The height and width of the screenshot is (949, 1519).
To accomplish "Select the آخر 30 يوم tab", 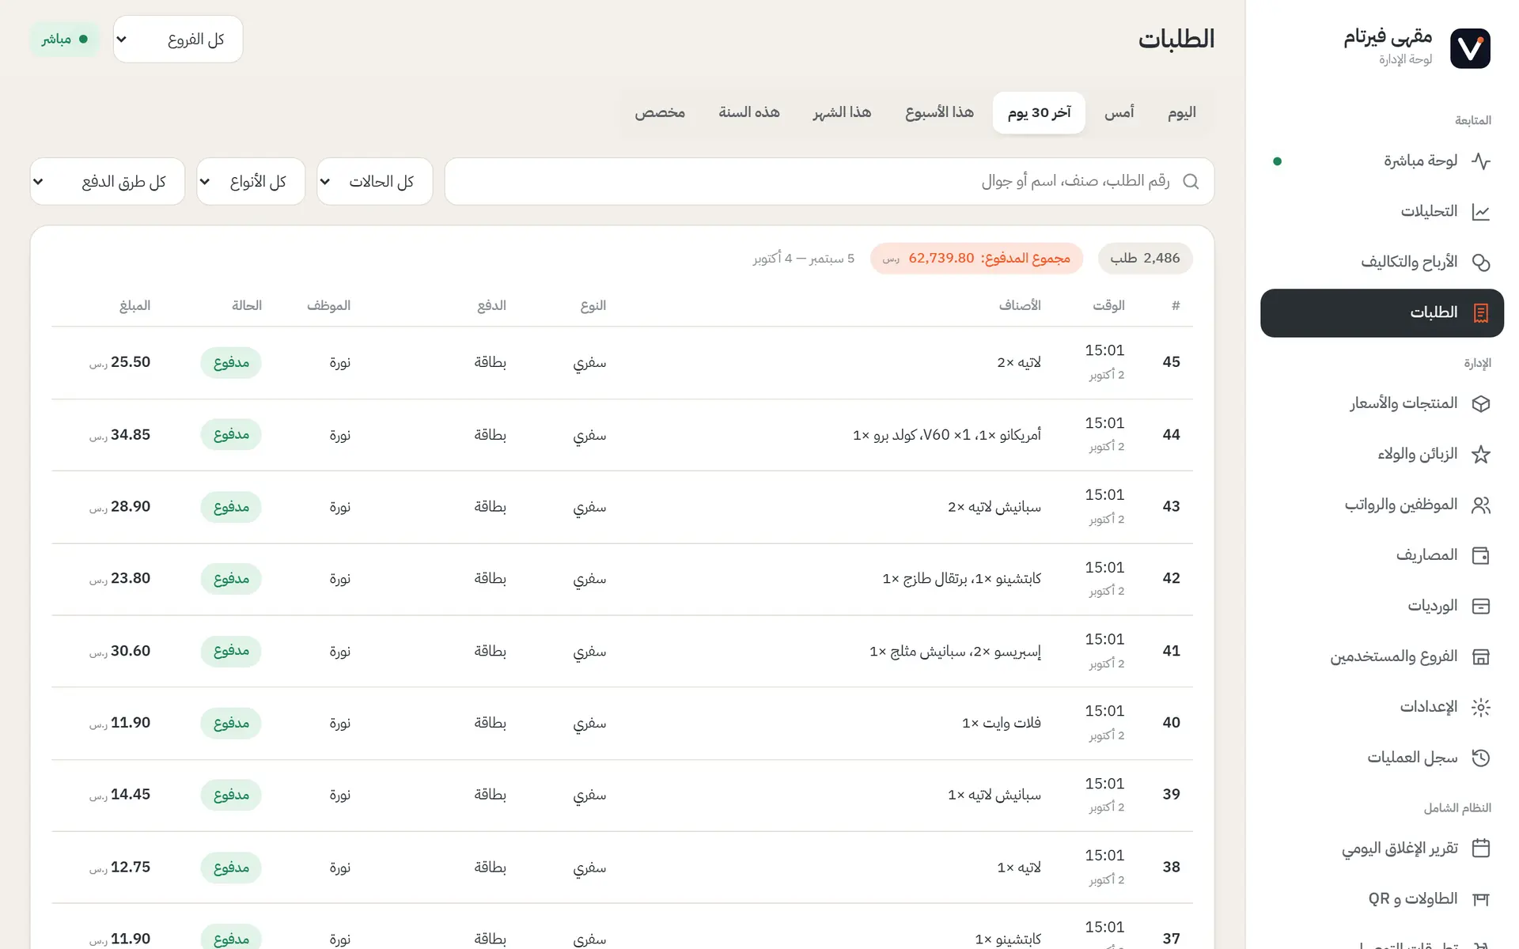I will [x=1040, y=113].
